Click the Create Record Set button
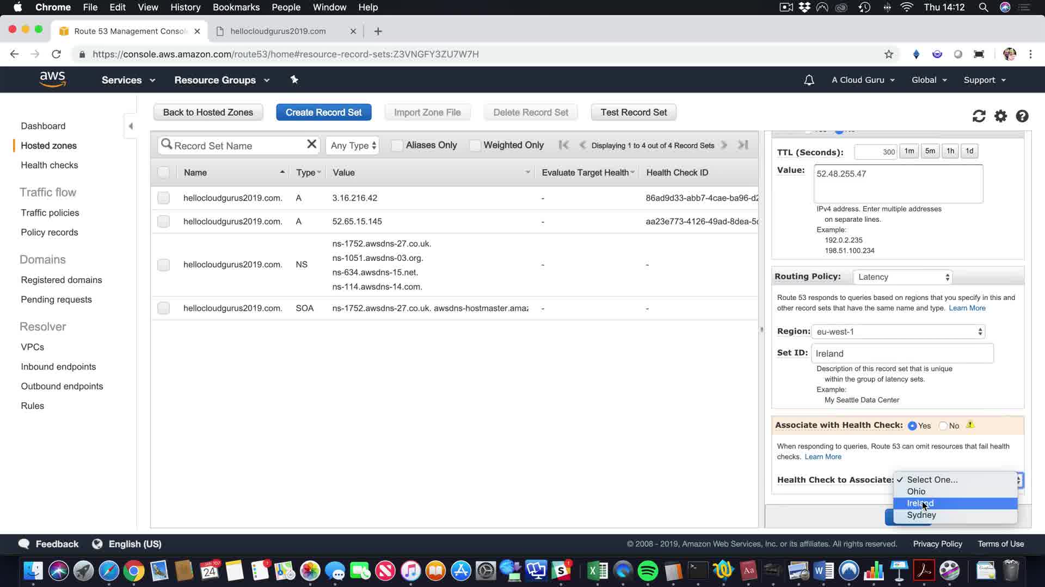The image size is (1045, 587). click(x=323, y=113)
